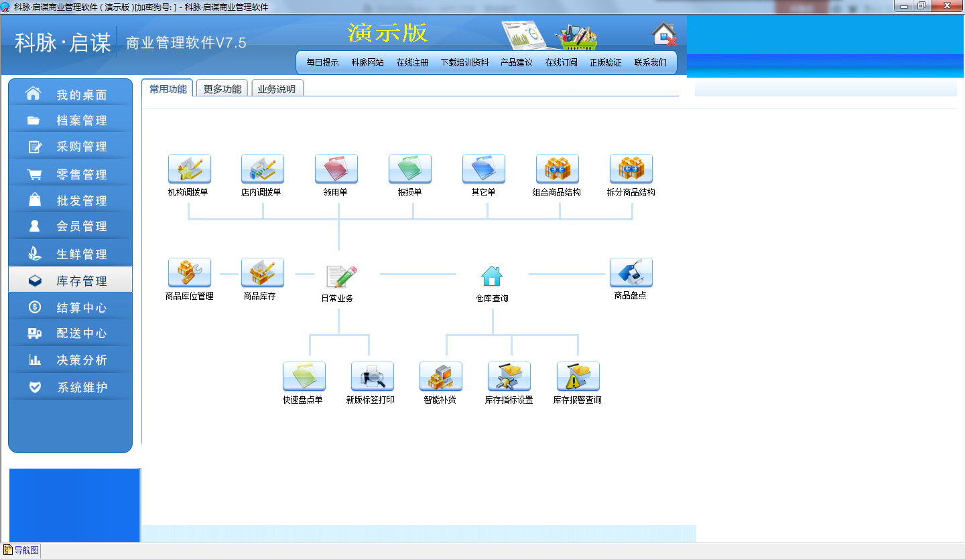Open 系统维护 in the sidebar
The width and height of the screenshot is (965, 559).
coord(70,387)
